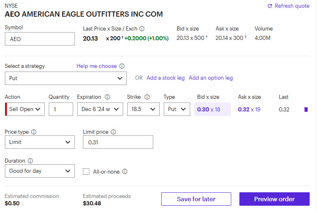Viewport: 317px width, 211px height.
Task: Click the Limit price input field
Action: [118, 142]
